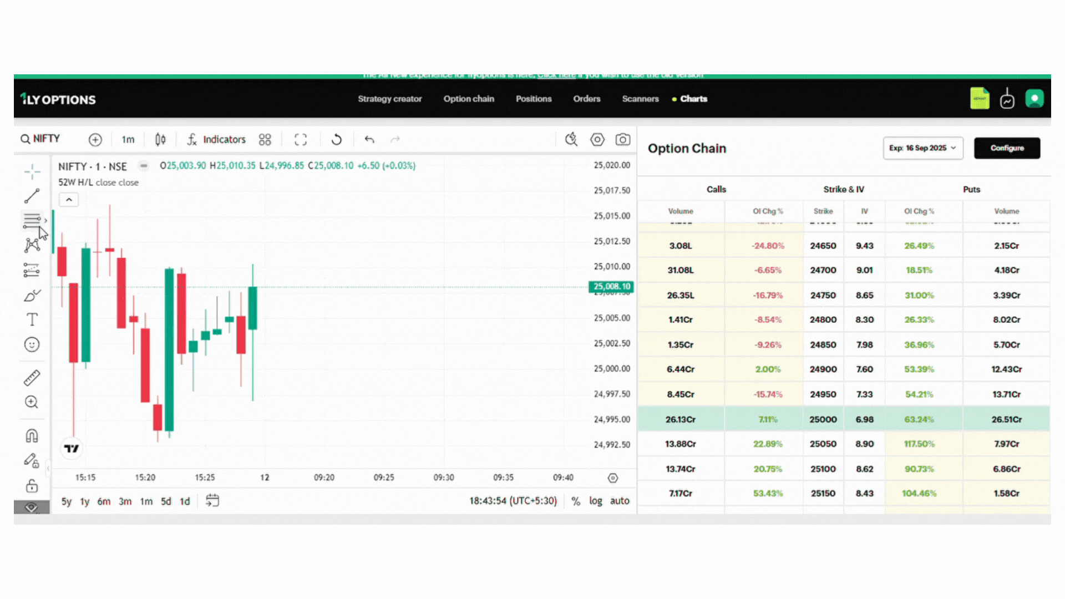The width and height of the screenshot is (1065, 599).
Task: Take a chart snapshot with camera icon
Action: pos(622,139)
